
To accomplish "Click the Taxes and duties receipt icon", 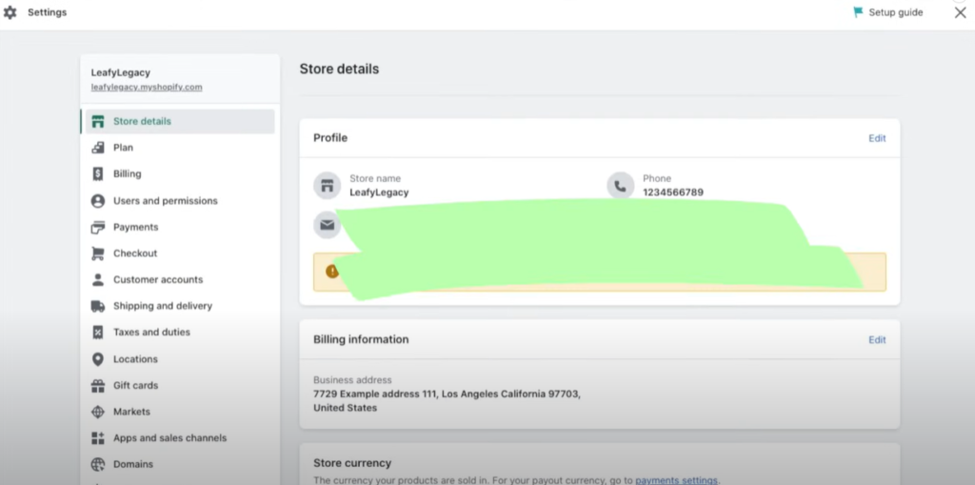I will click(98, 333).
